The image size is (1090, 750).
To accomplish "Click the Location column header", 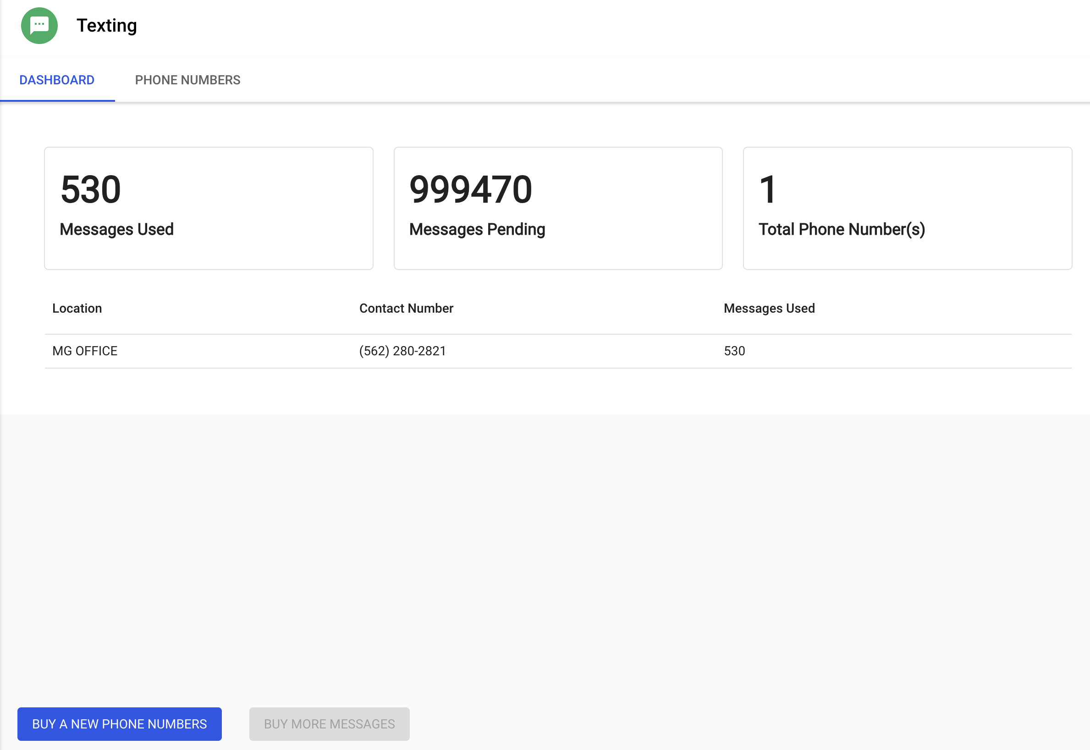I will click(77, 308).
